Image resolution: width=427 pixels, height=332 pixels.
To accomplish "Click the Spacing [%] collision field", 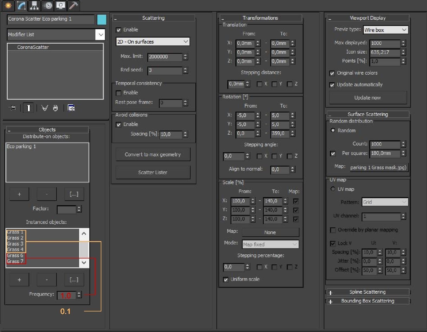I will (171, 134).
